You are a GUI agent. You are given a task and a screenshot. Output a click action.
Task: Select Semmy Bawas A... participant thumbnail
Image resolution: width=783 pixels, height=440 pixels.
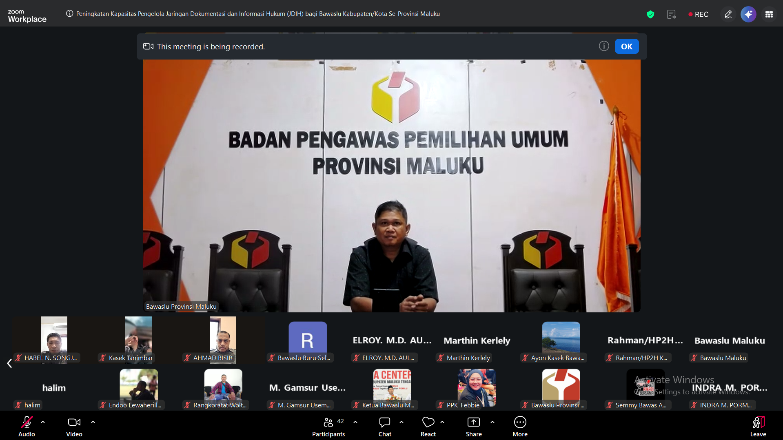(645, 387)
